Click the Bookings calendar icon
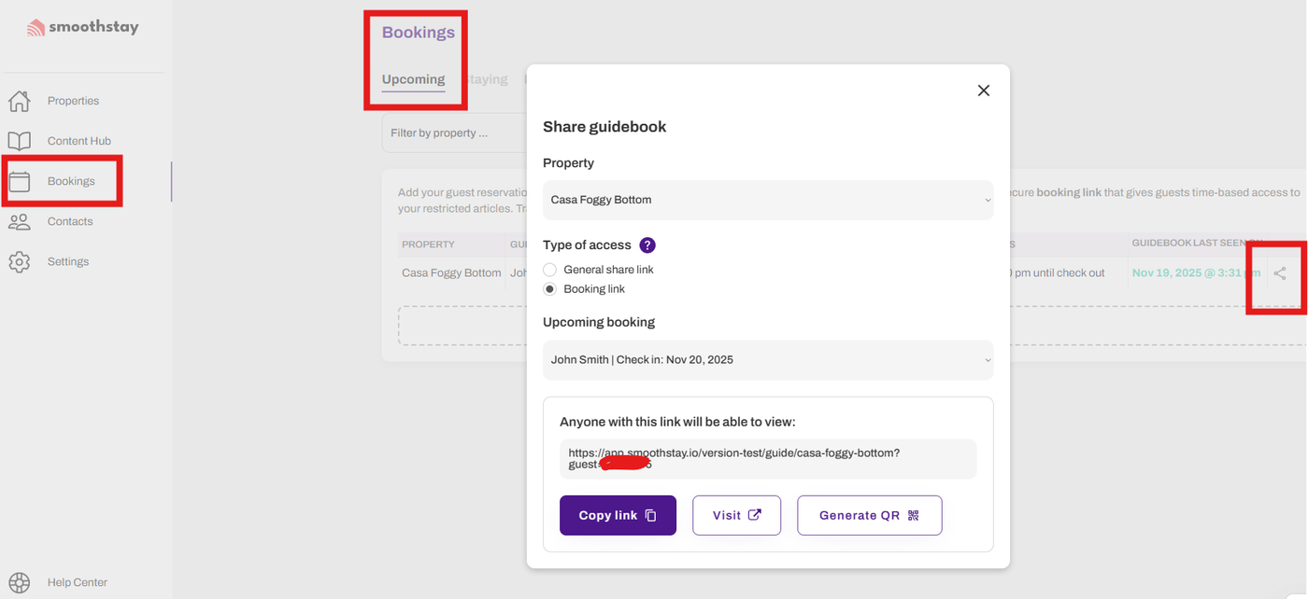 point(20,181)
